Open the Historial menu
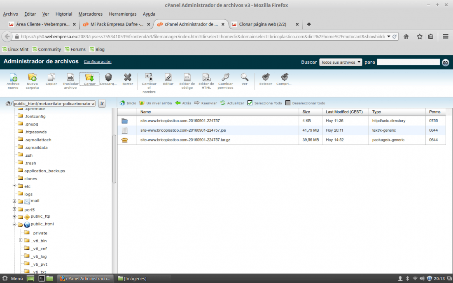The height and width of the screenshot is (283, 453). click(x=63, y=14)
